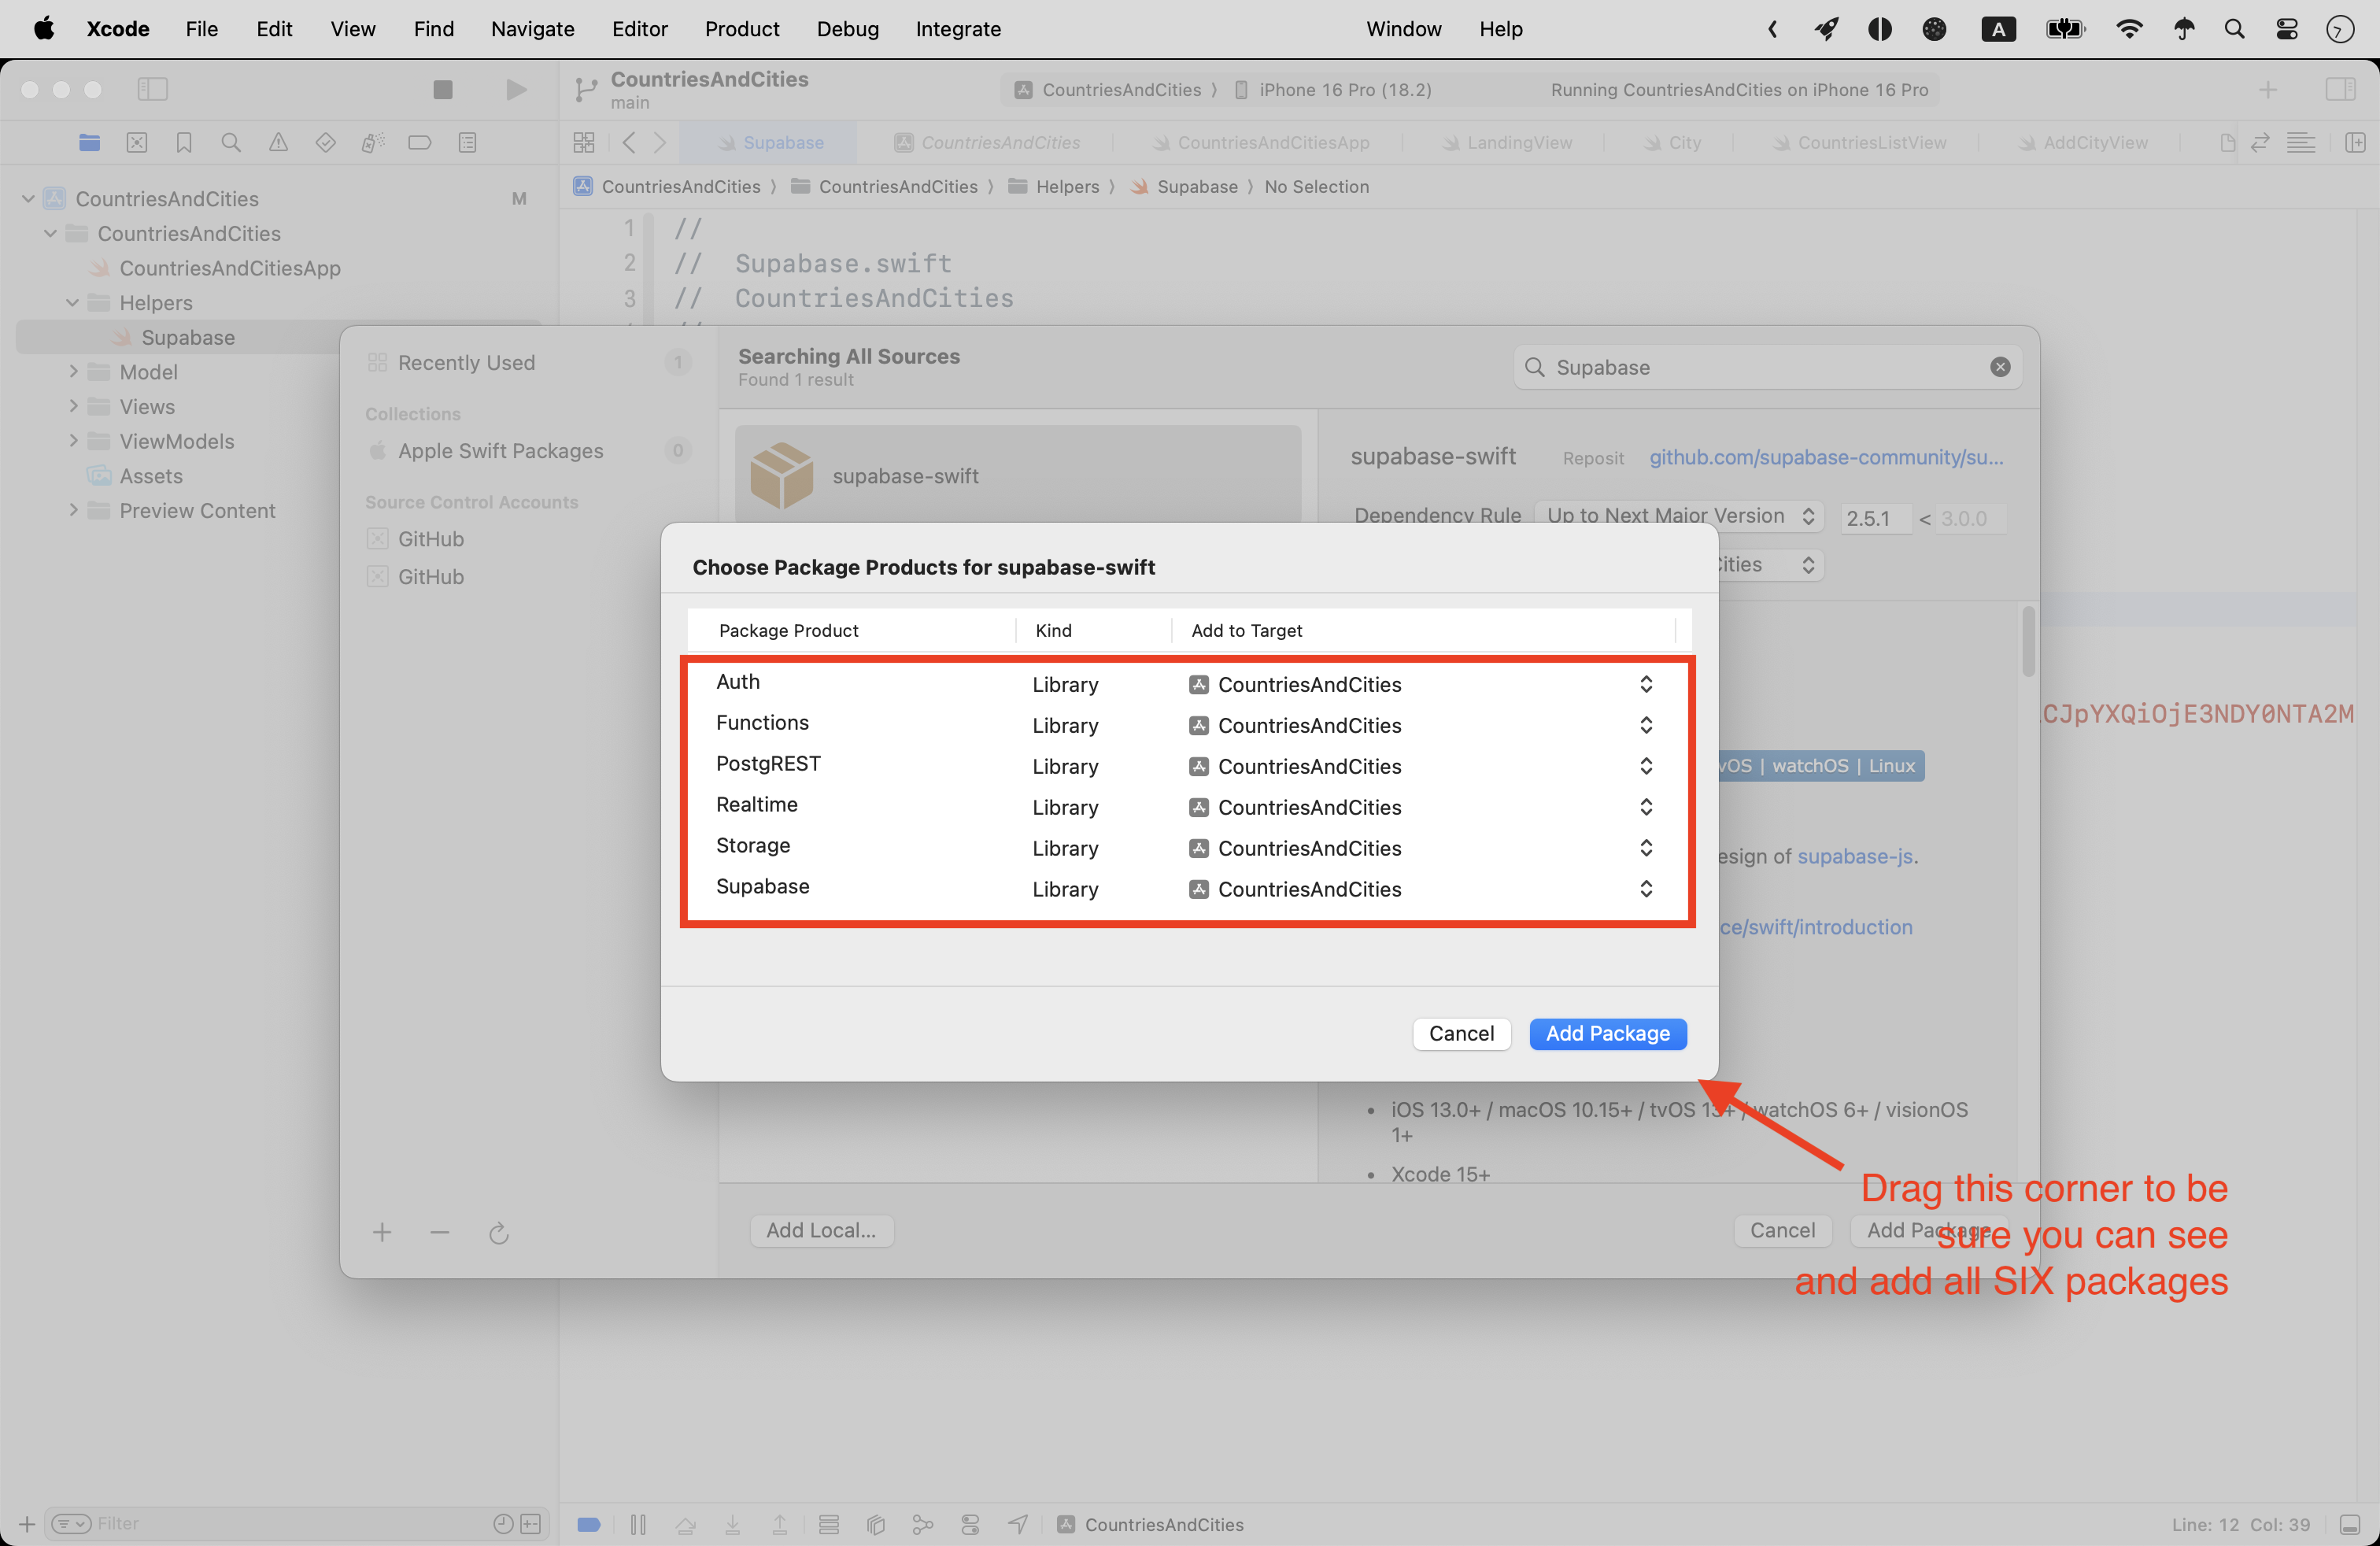Click the blue Add Package button
This screenshot has height=1546, width=2380.
(1607, 1033)
